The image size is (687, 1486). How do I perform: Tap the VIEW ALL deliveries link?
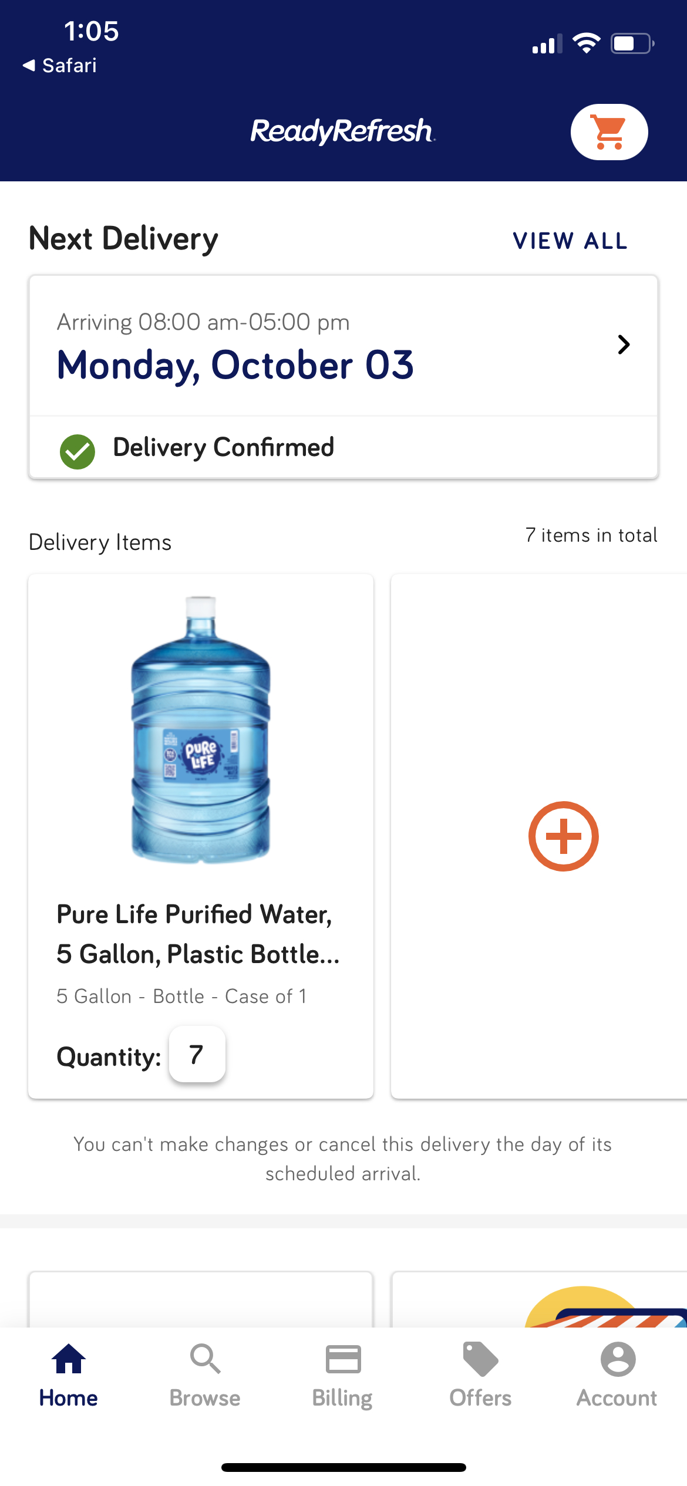pyautogui.click(x=570, y=241)
